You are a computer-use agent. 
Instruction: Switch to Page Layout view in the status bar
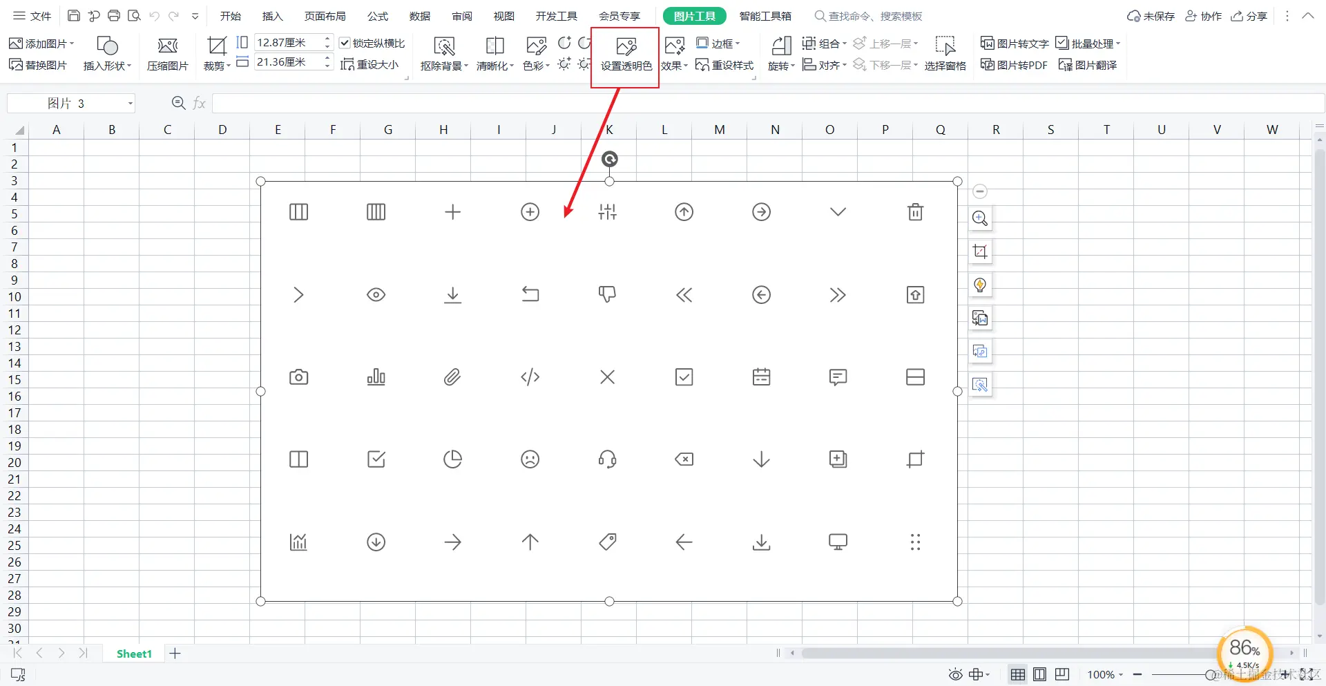point(1039,674)
